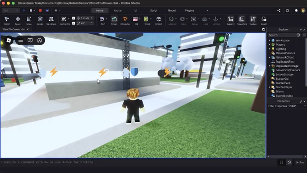The width and height of the screenshot is (307, 173).
Task: Expand the Players tree node
Action: [270, 45]
